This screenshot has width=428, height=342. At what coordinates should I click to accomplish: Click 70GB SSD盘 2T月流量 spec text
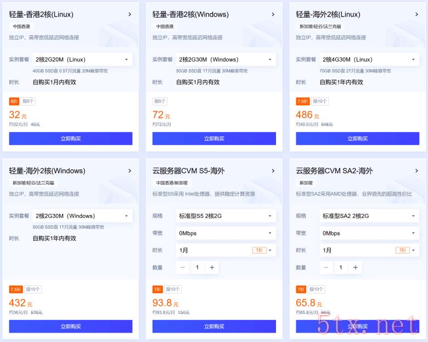click(x=355, y=71)
